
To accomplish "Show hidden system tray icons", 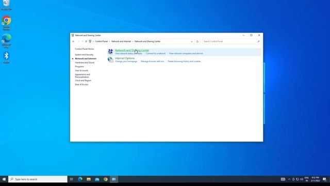I will [289, 179].
